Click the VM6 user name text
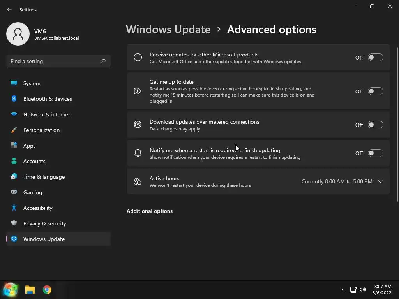 (40, 31)
